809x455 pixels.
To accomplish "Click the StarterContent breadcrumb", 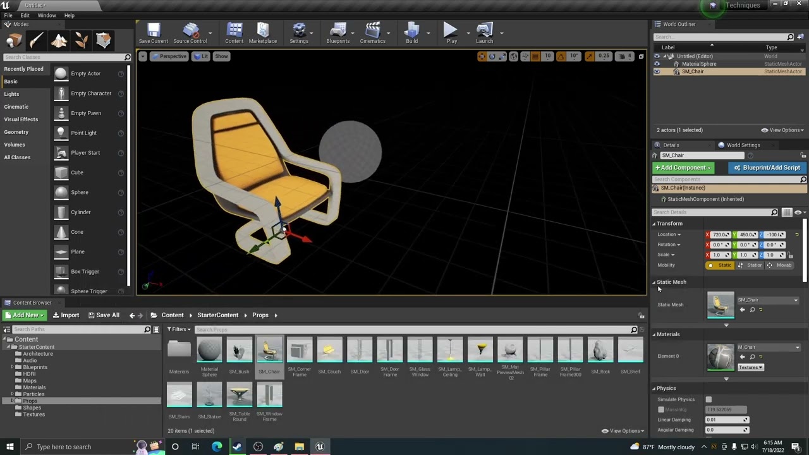I will [x=218, y=315].
